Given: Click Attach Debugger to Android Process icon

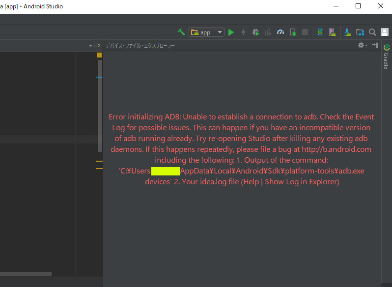Looking at the screenshot, I should tap(293, 32).
